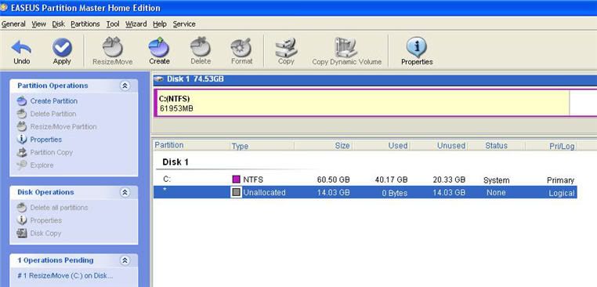This screenshot has width=597, height=287.
Task: Open the Help menu
Action: [x=160, y=24]
